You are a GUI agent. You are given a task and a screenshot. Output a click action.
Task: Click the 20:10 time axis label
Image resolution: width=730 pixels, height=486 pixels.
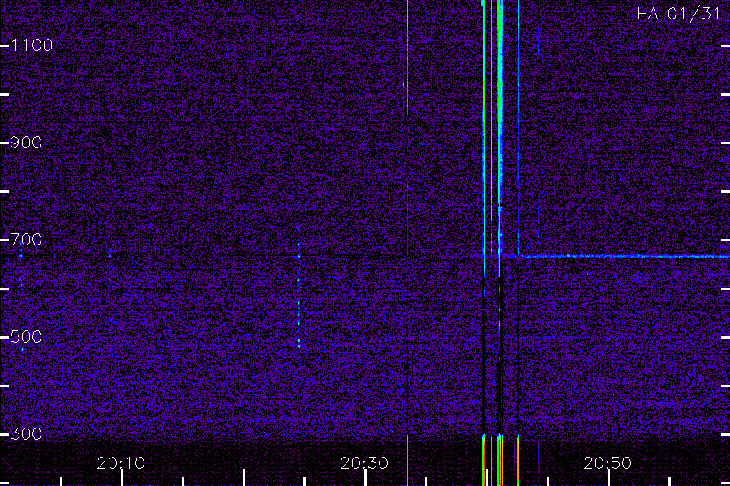click(x=121, y=463)
